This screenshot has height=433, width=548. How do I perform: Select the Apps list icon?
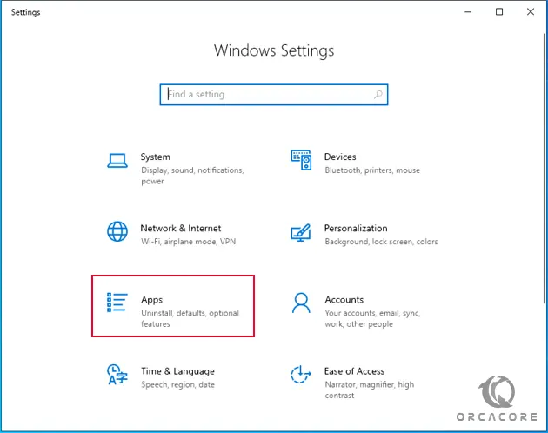click(117, 303)
